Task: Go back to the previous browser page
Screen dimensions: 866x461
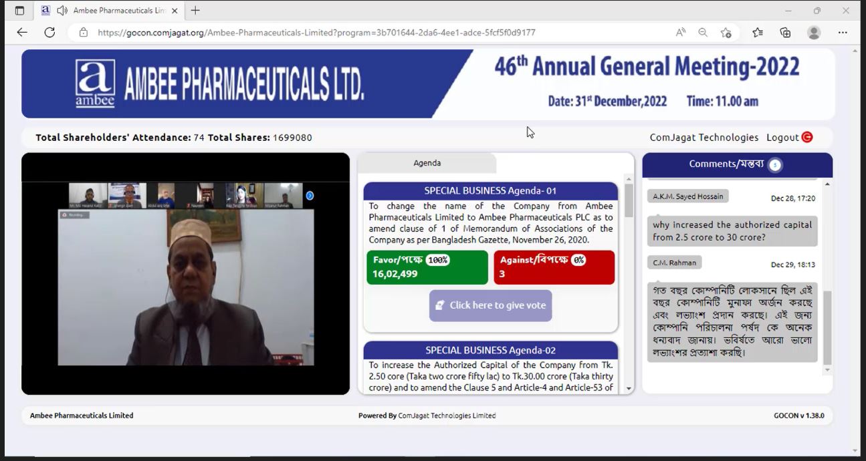Action: click(22, 32)
